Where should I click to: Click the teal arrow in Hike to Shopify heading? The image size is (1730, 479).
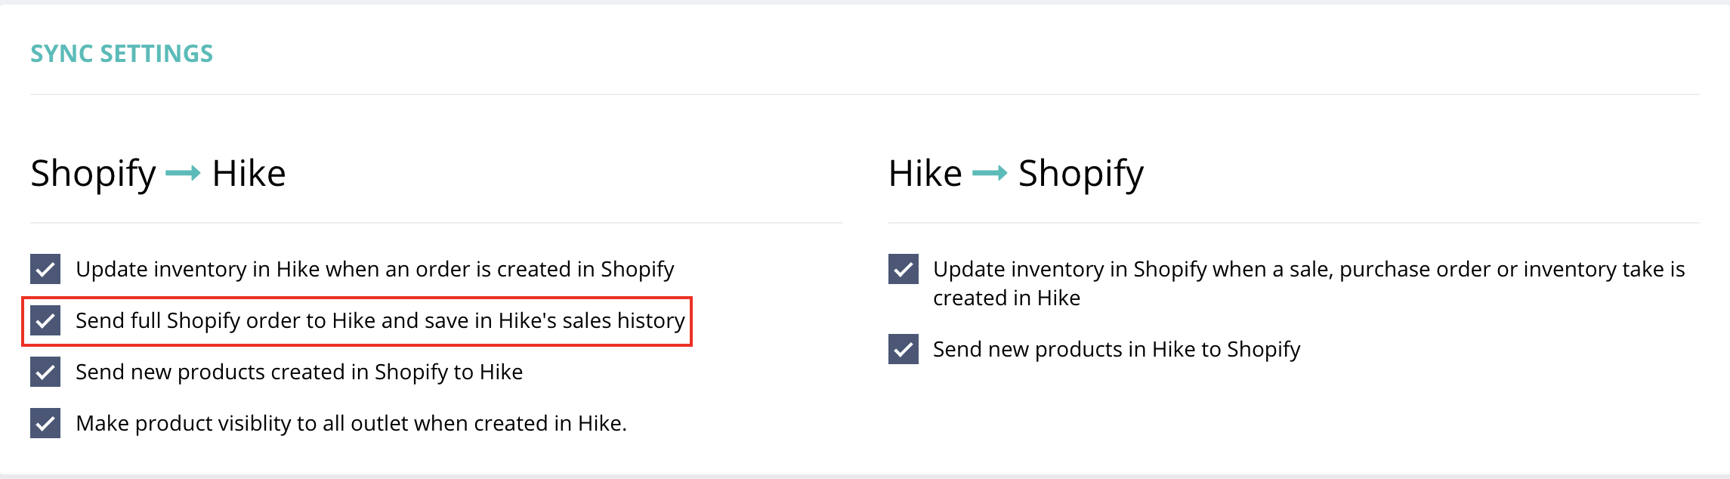[x=989, y=174]
